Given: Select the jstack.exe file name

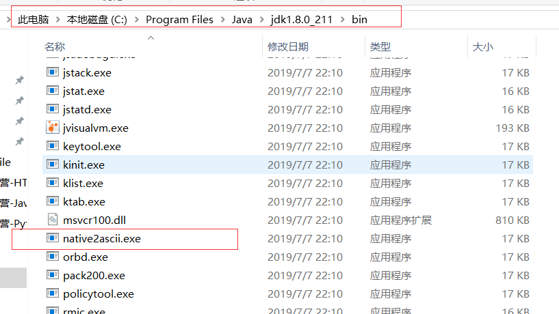Looking at the screenshot, I should click(x=87, y=73).
